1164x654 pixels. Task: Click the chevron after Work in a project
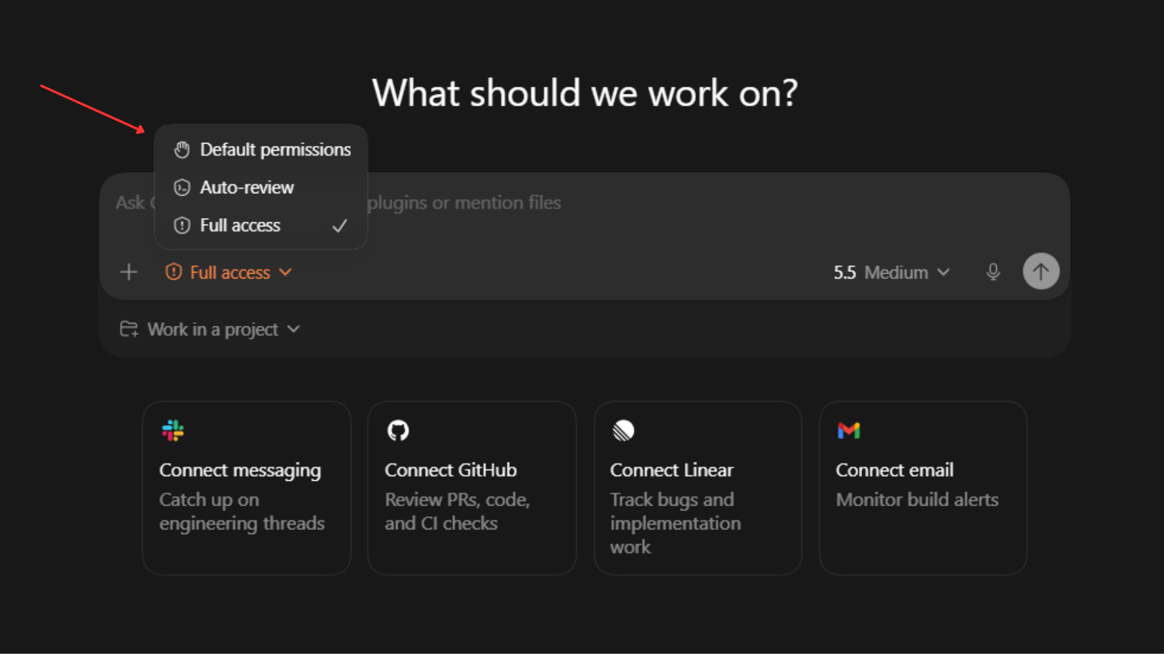[294, 329]
